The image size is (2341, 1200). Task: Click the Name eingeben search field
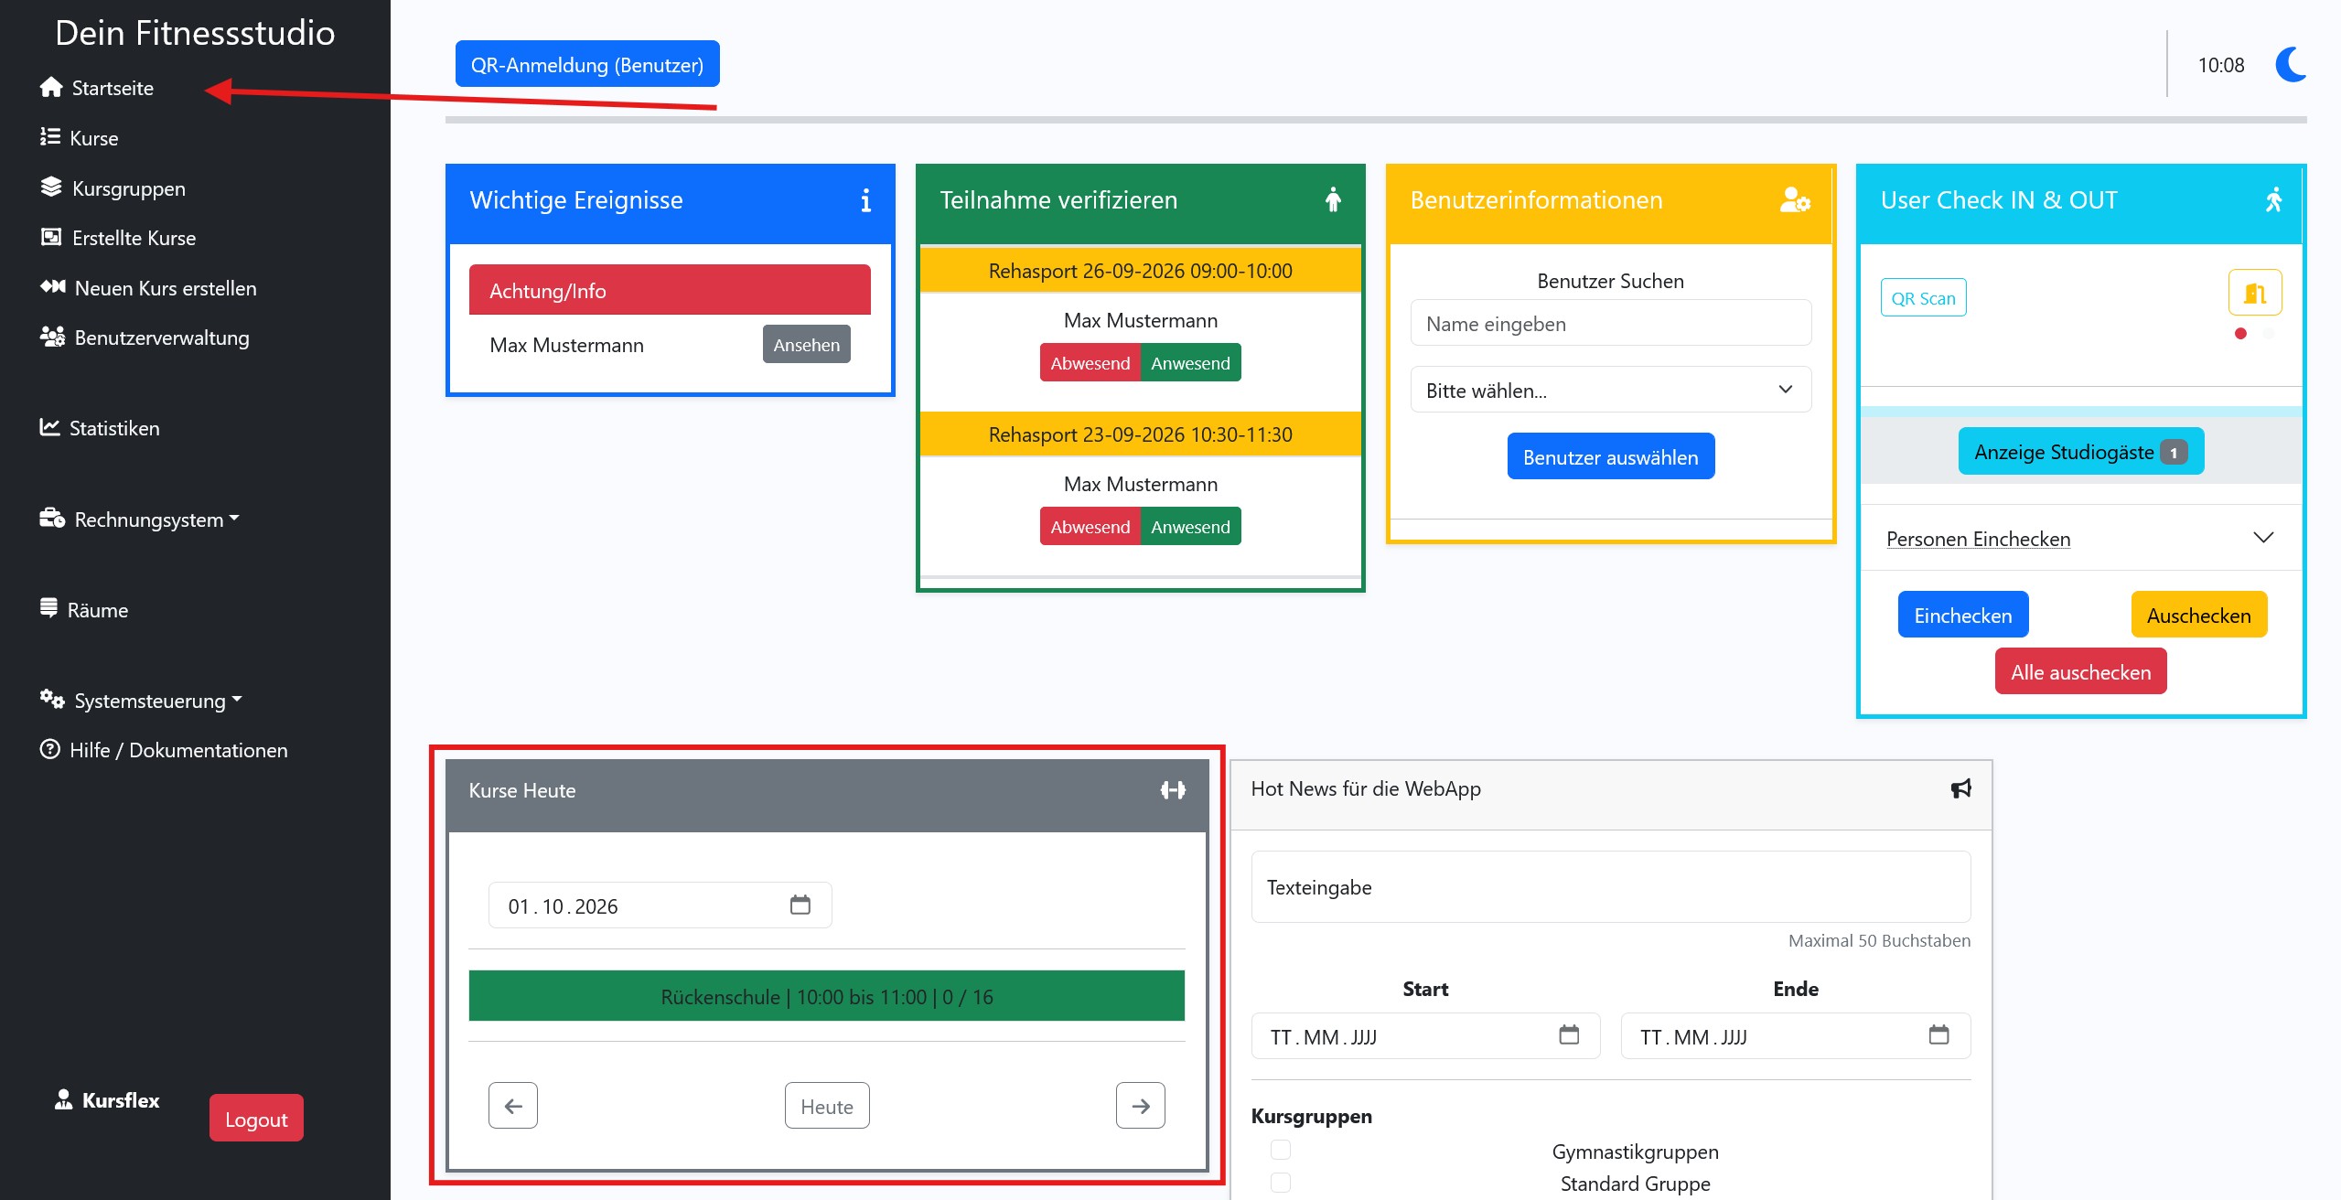coord(1610,323)
